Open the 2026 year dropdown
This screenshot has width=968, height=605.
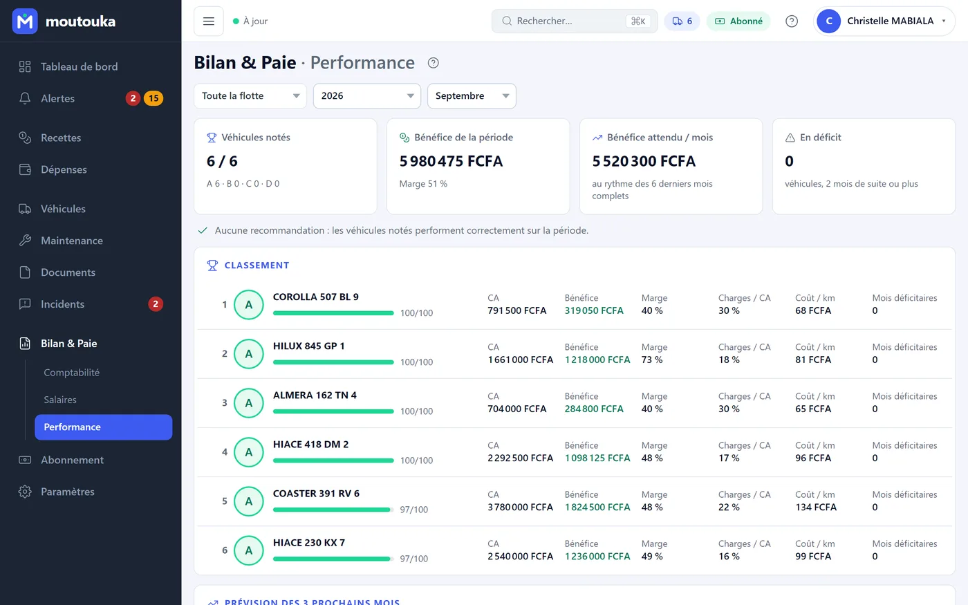pos(367,96)
